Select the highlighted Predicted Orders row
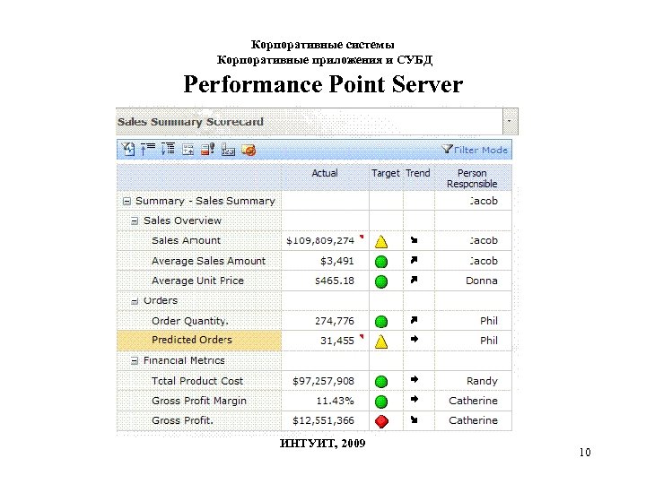 [x=199, y=341]
